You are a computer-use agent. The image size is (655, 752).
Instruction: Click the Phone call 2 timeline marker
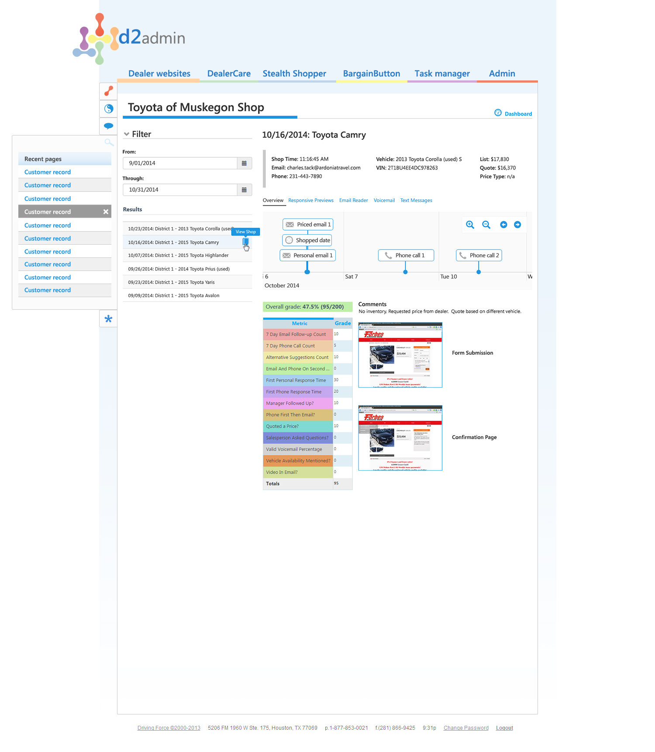coord(479,256)
